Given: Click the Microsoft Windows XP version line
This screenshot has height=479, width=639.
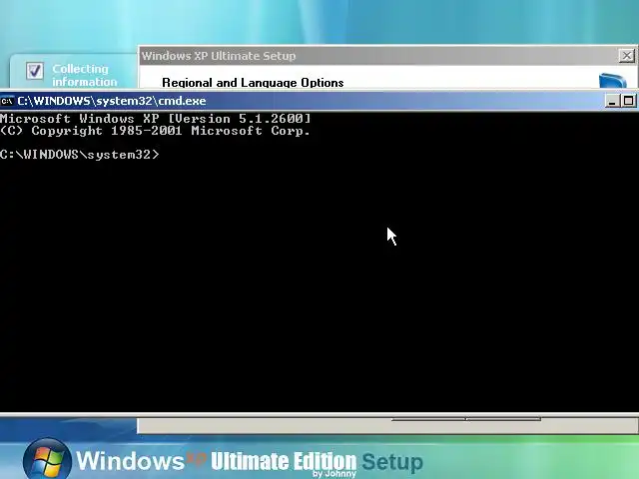Looking at the screenshot, I should pos(156,119).
